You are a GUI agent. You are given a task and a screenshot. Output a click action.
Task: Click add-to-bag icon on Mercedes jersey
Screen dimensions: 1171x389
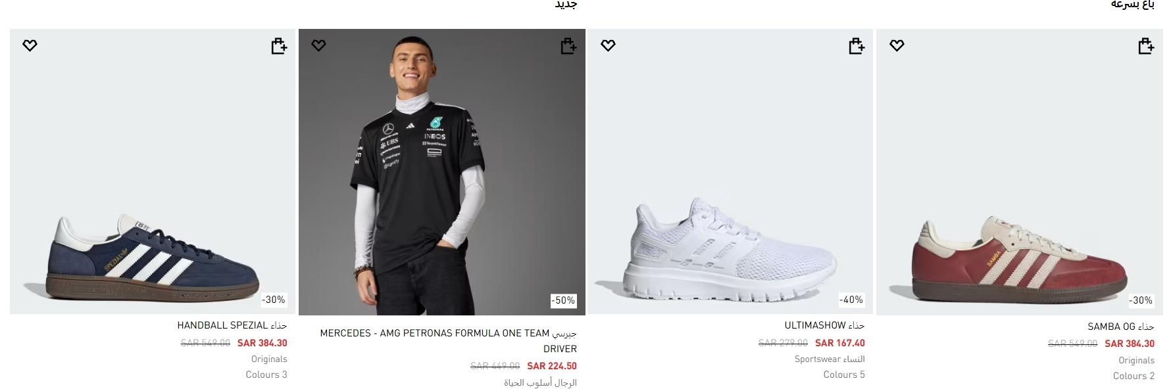[x=568, y=46]
